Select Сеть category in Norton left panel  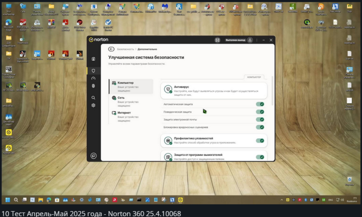click(131, 101)
